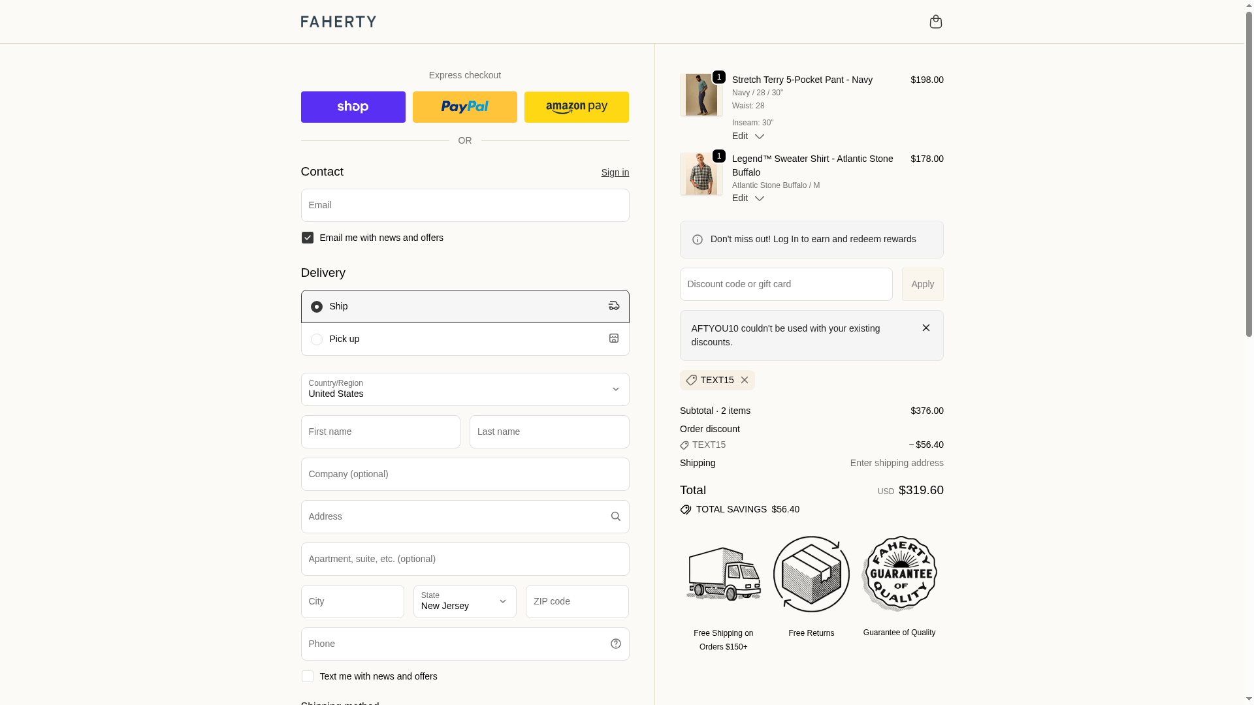The image size is (1254, 705).
Task: Click the phone field help icon
Action: pyautogui.click(x=615, y=644)
